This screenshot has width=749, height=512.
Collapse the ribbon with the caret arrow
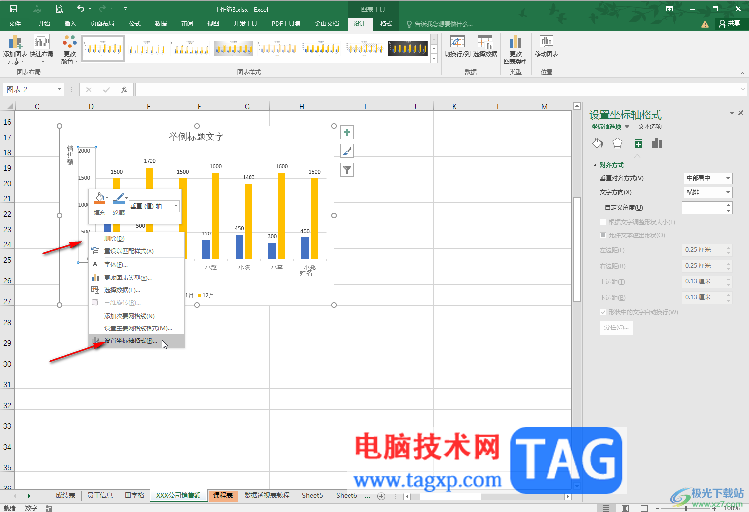[742, 73]
